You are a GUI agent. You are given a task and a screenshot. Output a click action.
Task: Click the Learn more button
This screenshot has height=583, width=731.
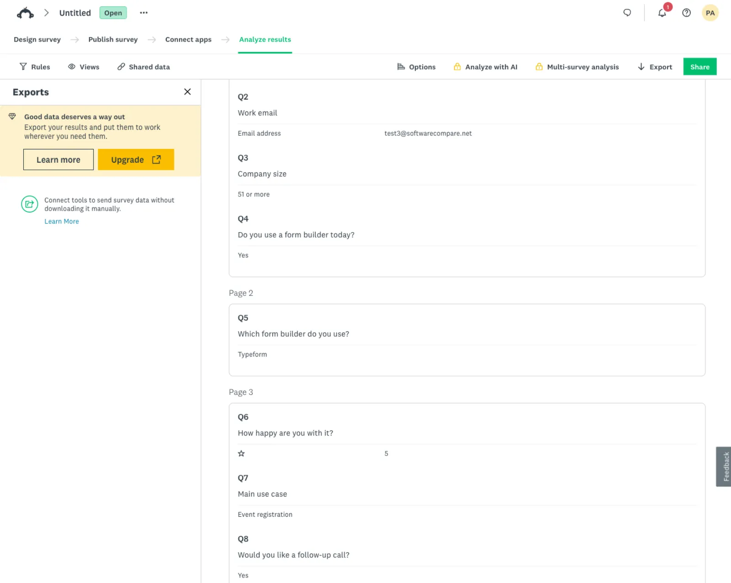point(58,159)
